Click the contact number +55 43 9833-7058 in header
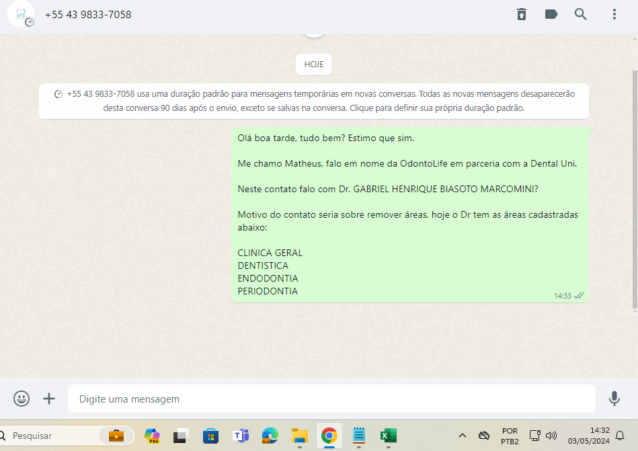Viewport: 638px width, 451px height. point(88,15)
